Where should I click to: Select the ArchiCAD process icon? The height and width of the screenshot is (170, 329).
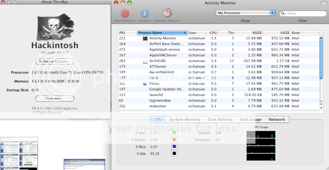(x=145, y=61)
